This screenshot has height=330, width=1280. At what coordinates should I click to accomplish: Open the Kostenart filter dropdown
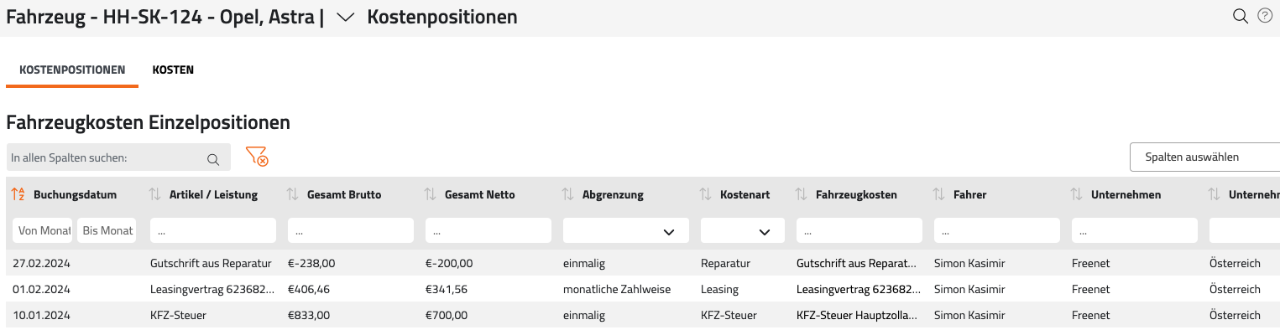743,231
